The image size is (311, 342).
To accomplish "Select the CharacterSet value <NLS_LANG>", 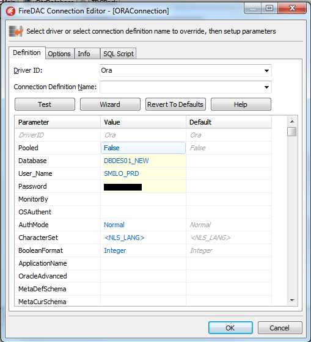I will [x=143, y=238].
